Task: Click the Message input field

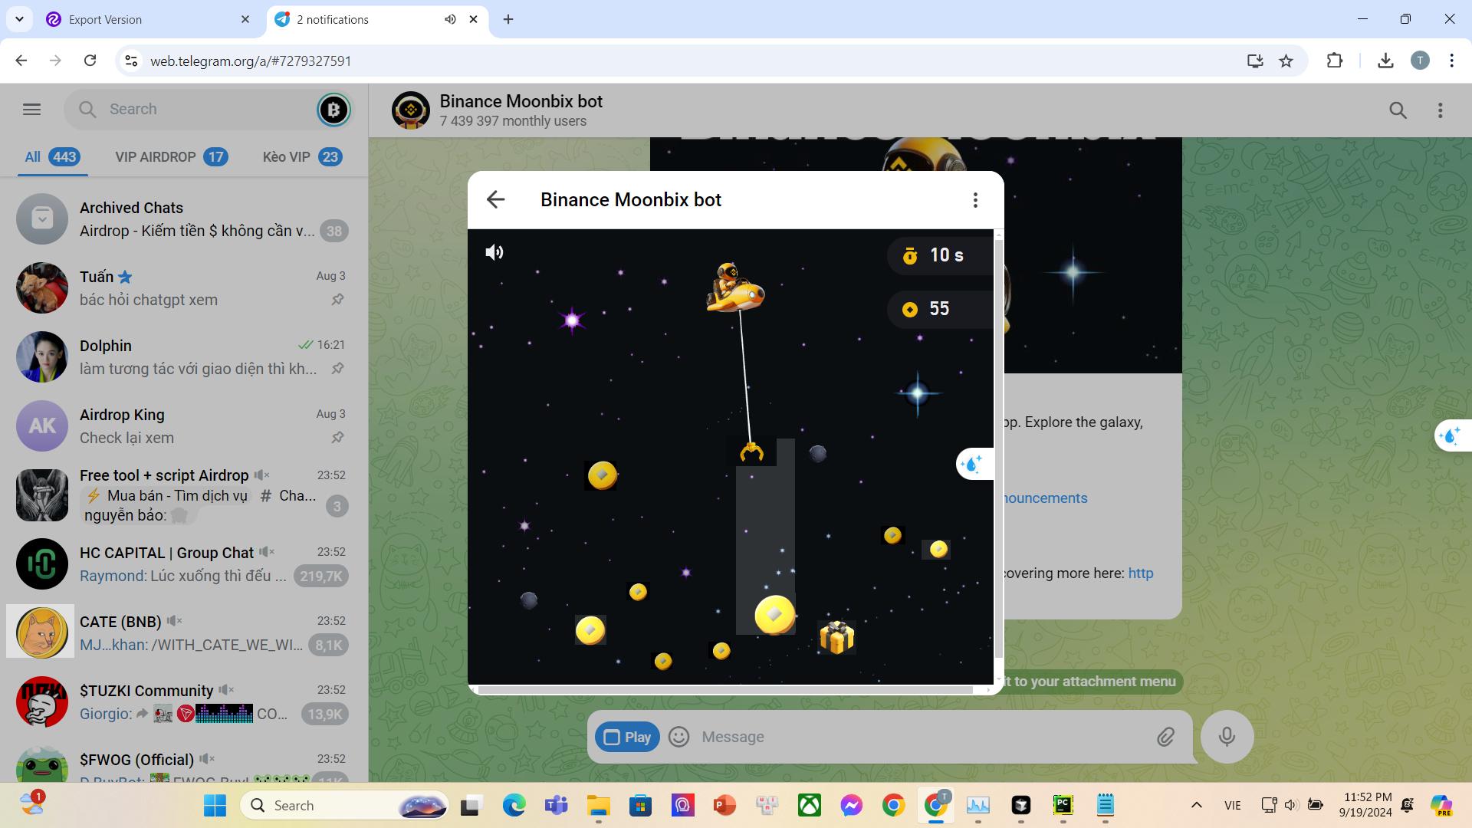Action: click(x=920, y=737)
